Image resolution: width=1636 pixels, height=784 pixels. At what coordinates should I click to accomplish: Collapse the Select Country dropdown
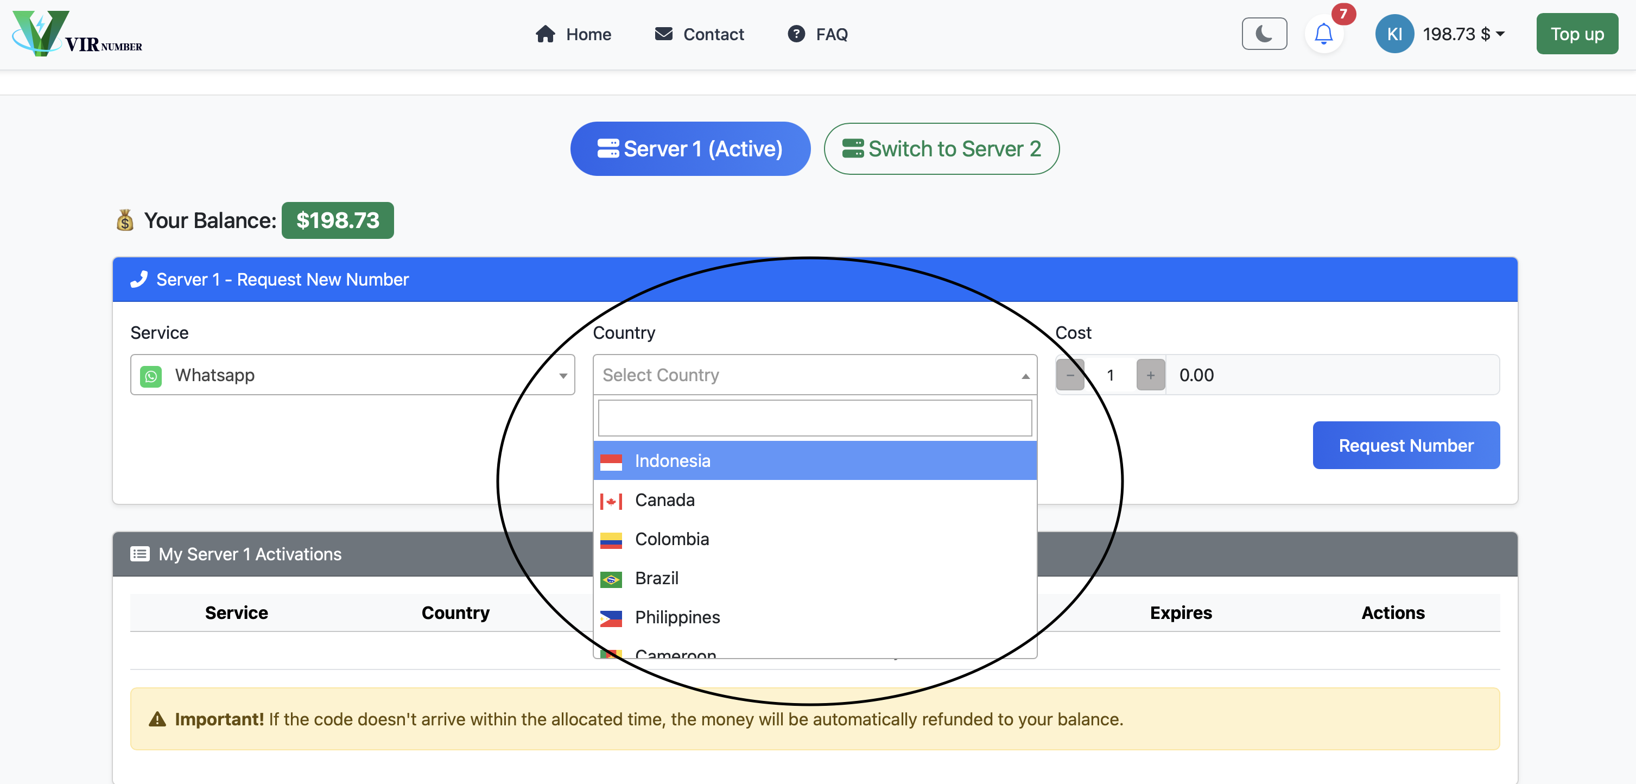tap(1025, 376)
